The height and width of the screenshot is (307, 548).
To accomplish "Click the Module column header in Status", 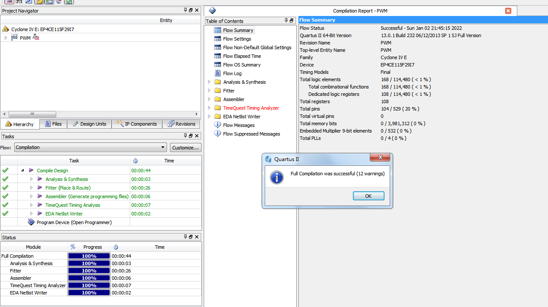I will 34,247.
